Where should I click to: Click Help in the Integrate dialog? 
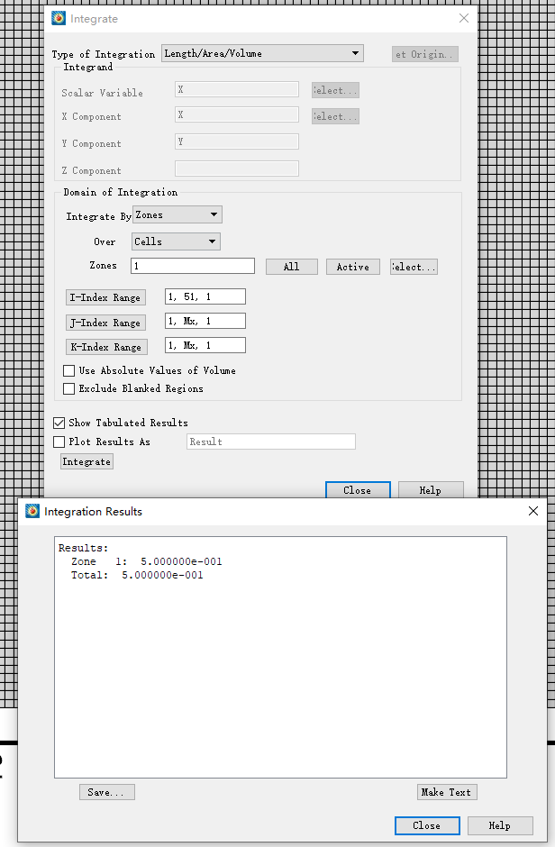431,490
